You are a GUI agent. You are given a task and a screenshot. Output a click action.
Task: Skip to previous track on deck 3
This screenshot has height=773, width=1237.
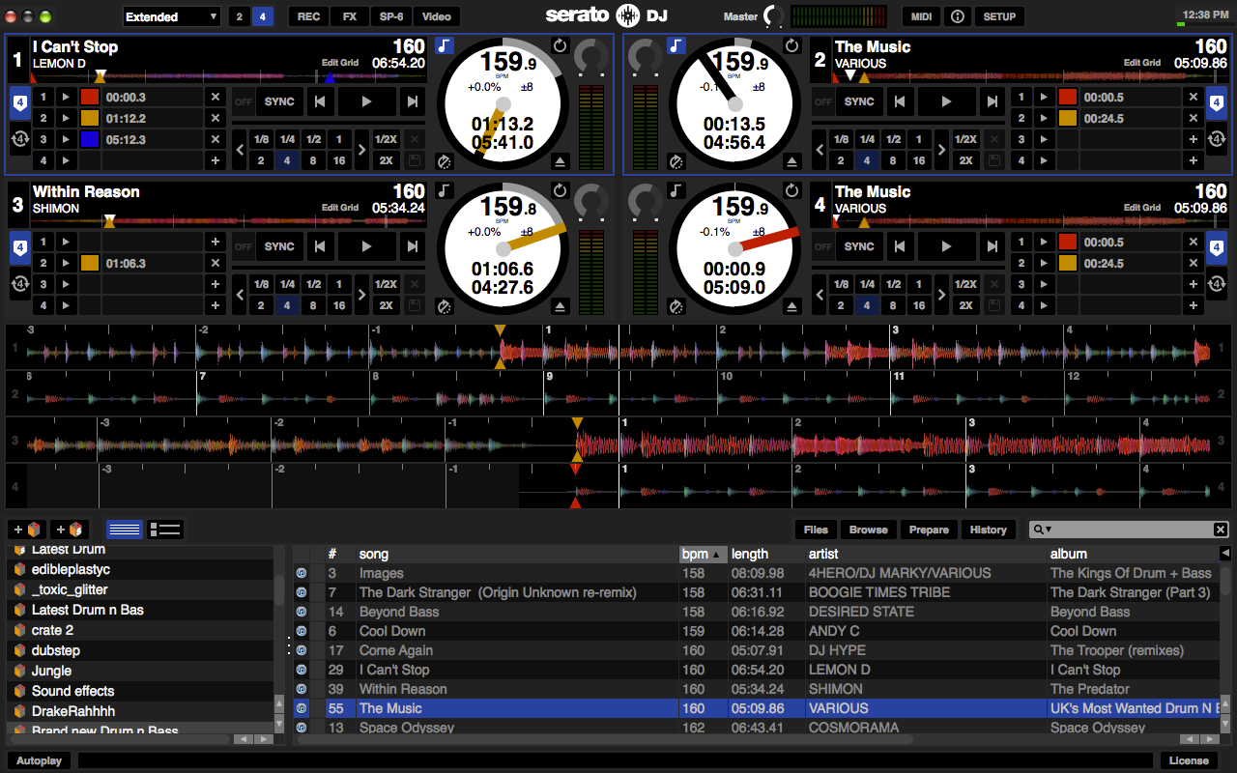coord(320,246)
